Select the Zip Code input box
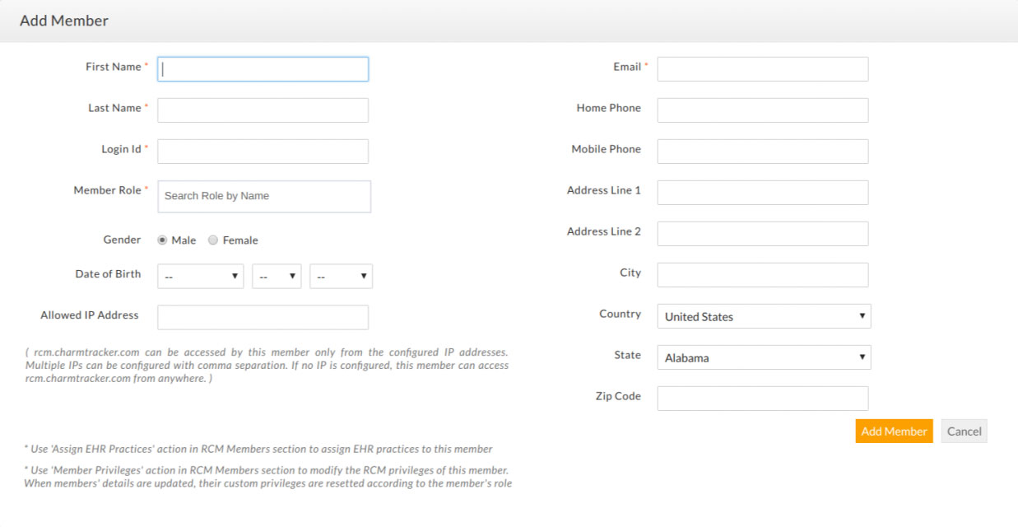The width and height of the screenshot is (1018, 527). click(762, 399)
